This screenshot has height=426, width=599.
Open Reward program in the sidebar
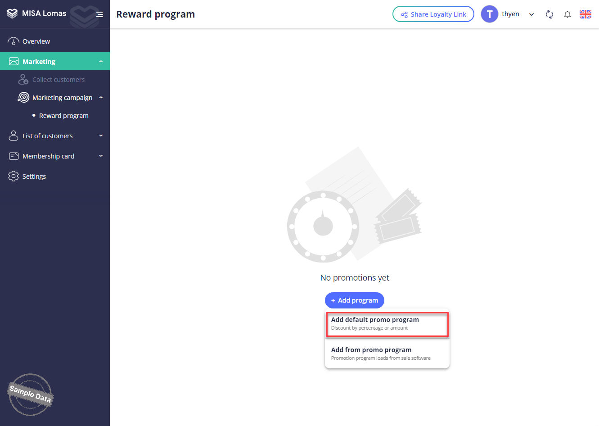63,116
